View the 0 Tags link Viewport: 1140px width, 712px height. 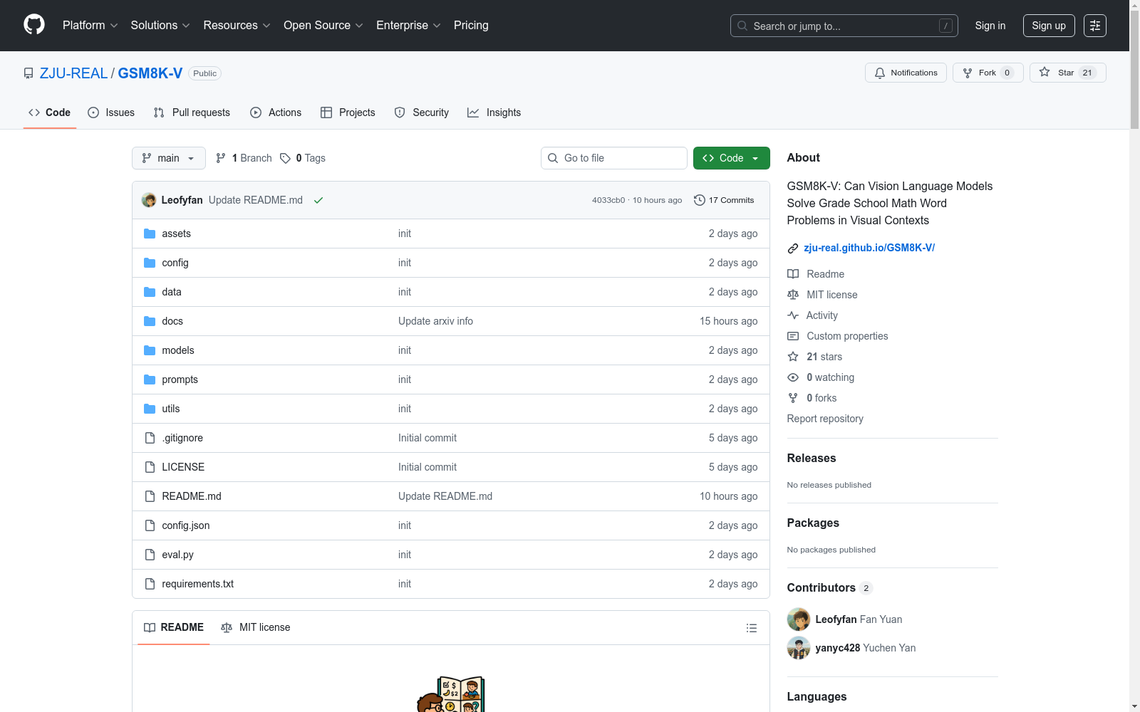pyautogui.click(x=303, y=158)
